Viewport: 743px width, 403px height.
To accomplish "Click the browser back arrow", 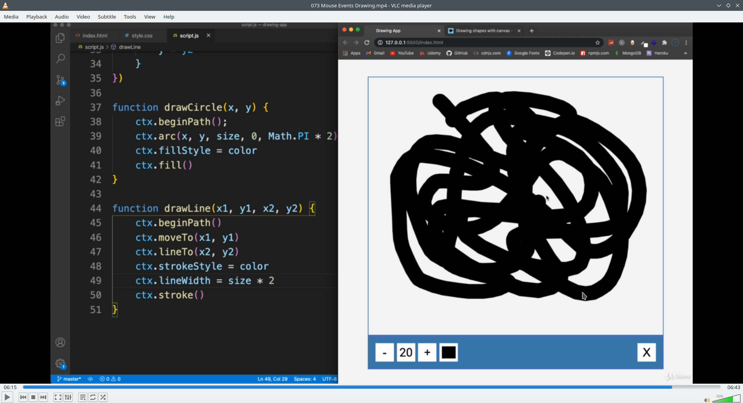I will click(x=346, y=43).
